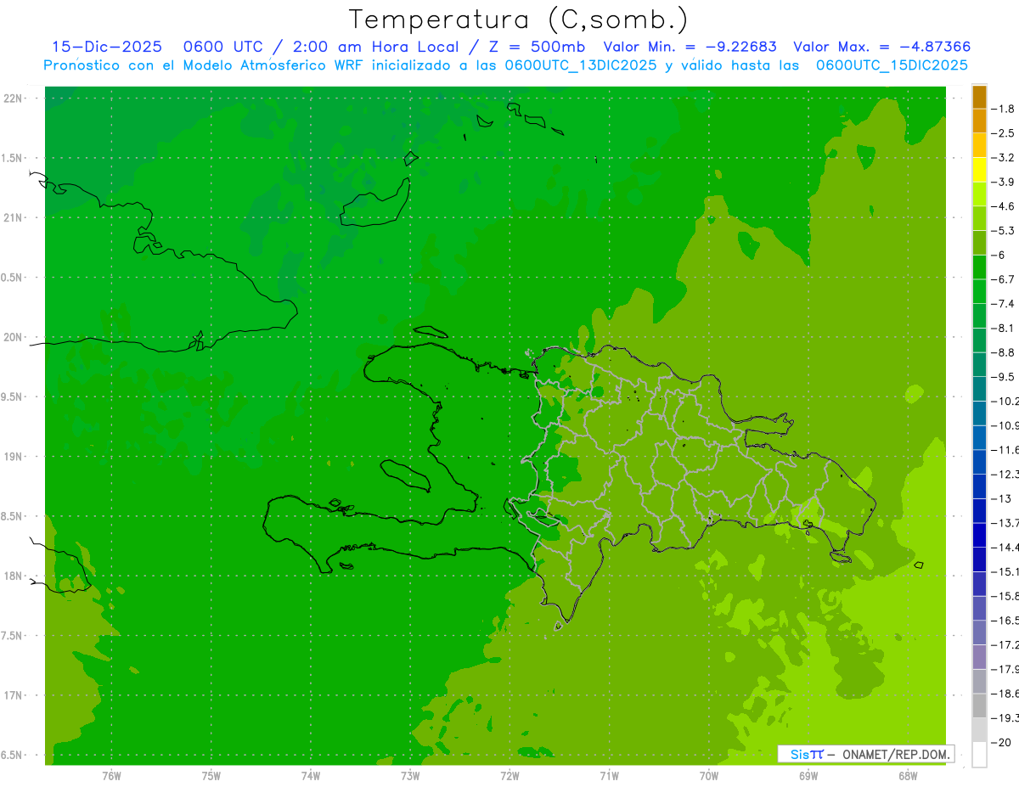
Task: Select the date text "15-Dic-2025"
Action: 107,48
